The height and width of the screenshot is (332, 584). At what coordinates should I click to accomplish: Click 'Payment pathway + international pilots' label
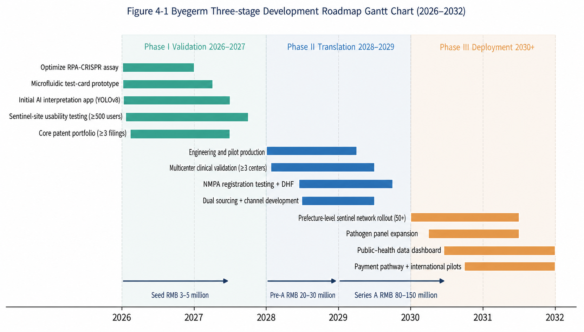[x=408, y=267]
